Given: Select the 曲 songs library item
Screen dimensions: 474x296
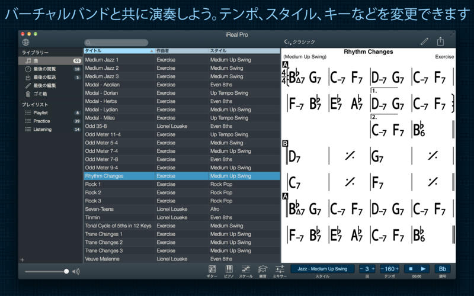Looking at the screenshot, I should tap(51, 61).
